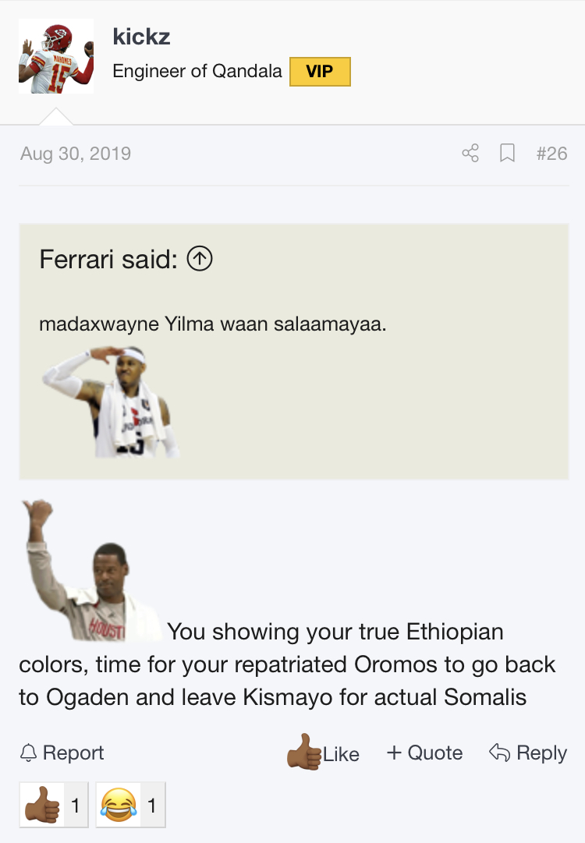Viewport: 585px width, 843px height.
Task: Open the #26 post permalink
Action: click(551, 153)
